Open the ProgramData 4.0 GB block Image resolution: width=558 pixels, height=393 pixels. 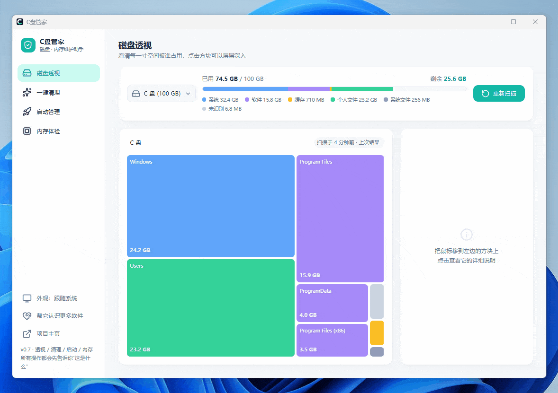pos(332,303)
